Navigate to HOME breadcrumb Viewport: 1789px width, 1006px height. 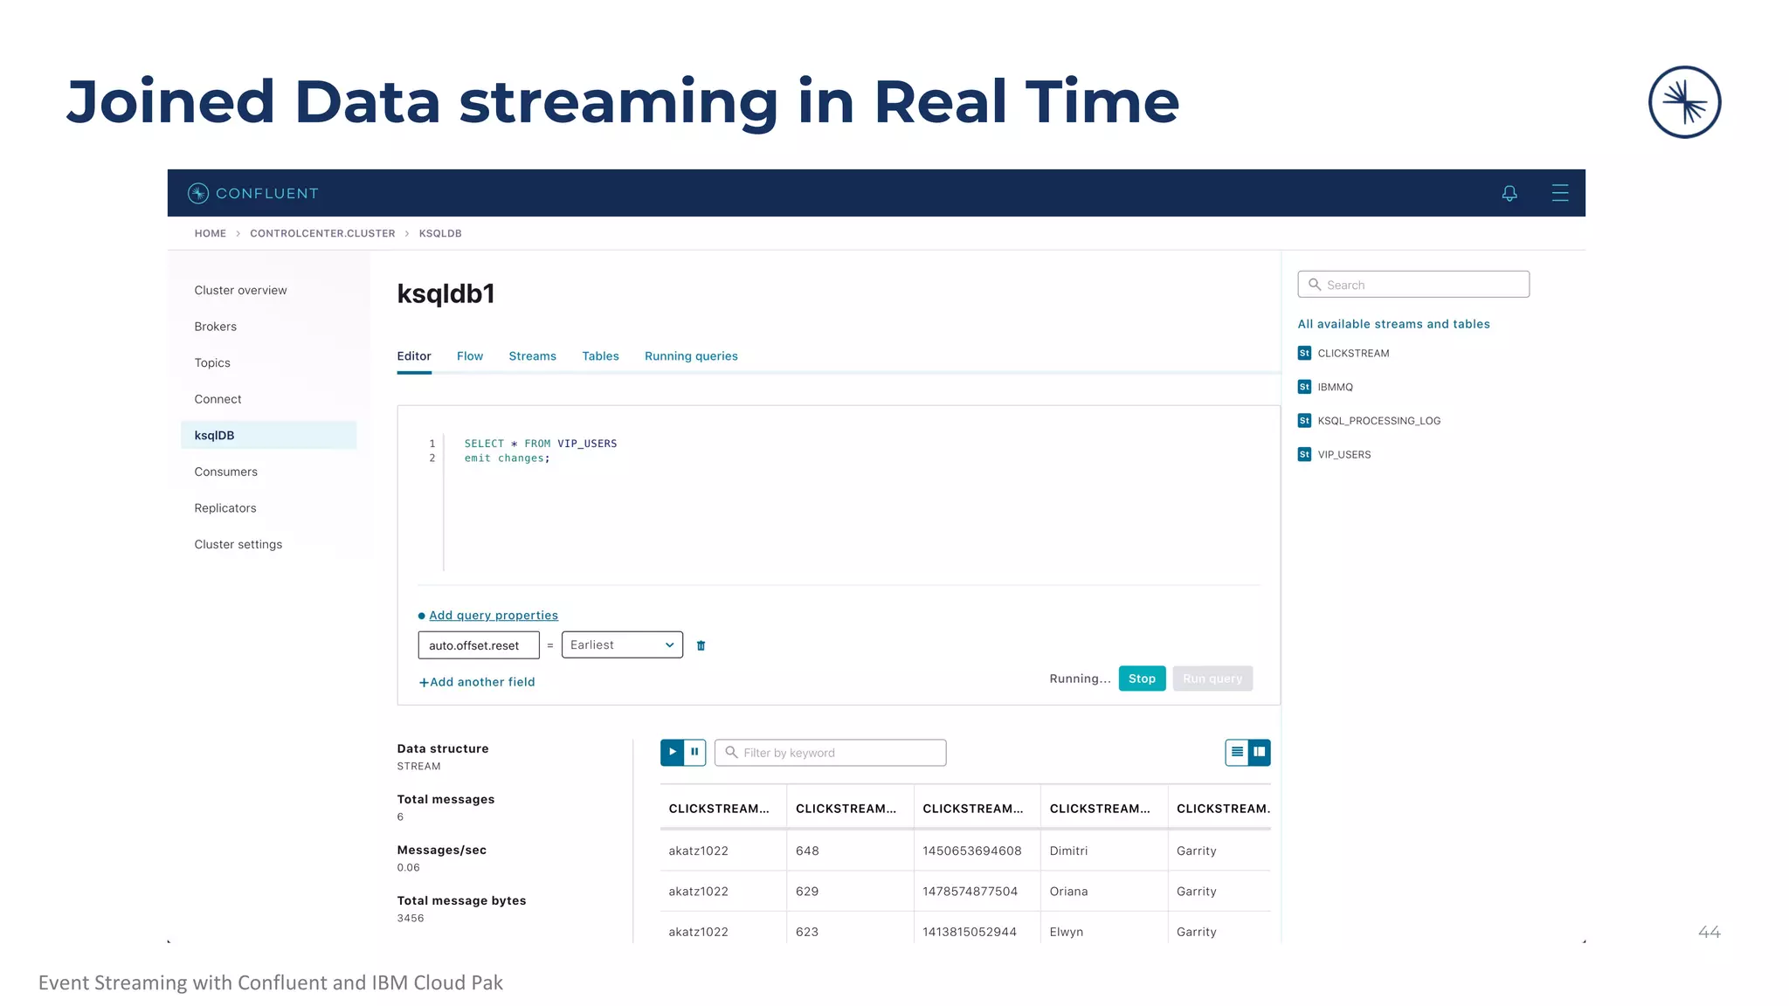[210, 233]
